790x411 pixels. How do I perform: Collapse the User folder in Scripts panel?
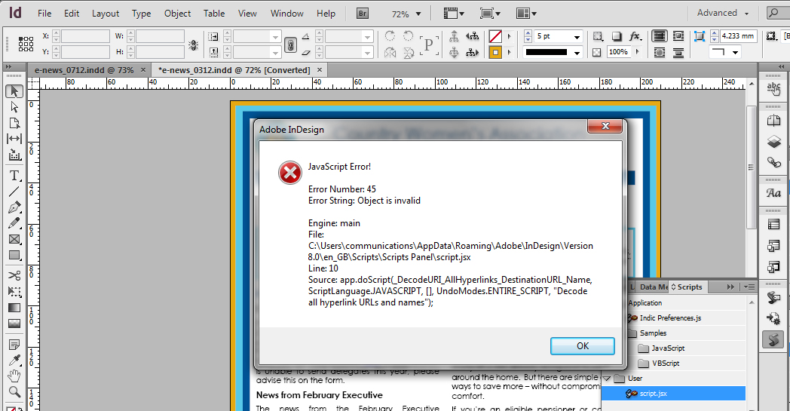[x=607, y=379]
